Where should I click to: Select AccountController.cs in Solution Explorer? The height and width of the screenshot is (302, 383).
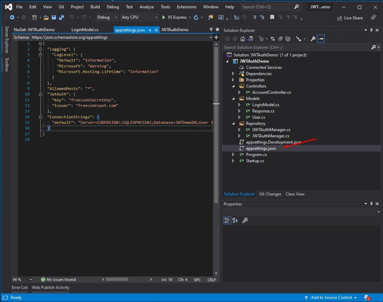272,92
